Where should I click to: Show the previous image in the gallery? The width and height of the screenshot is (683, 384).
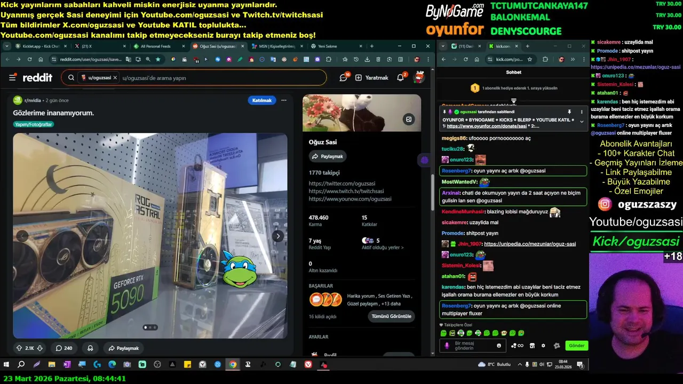[x=22, y=236]
